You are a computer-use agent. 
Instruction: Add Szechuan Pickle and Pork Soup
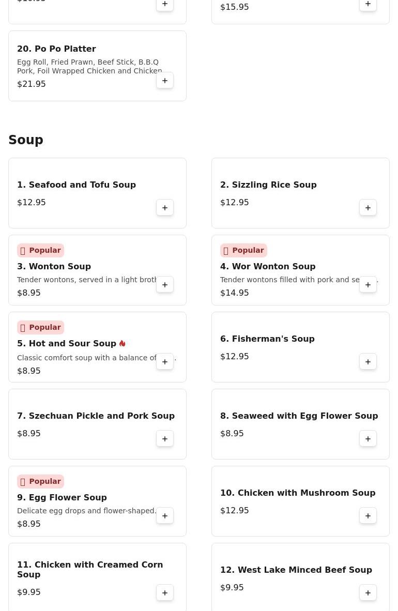(165, 439)
